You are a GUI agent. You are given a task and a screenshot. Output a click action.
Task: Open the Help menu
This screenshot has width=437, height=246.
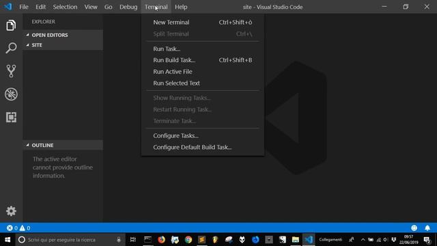point(181,7)
